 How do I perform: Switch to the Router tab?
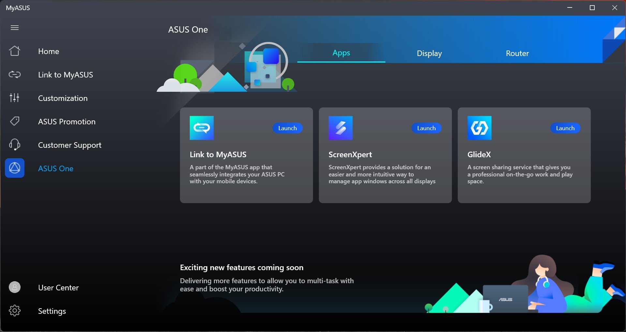click(517, 53)
